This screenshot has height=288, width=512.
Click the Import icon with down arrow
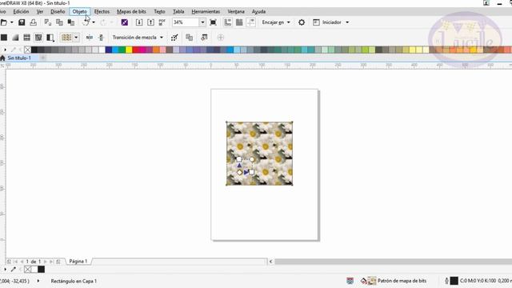pos(139,22)
